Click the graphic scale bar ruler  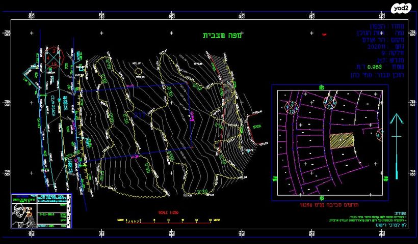[168, 221]
